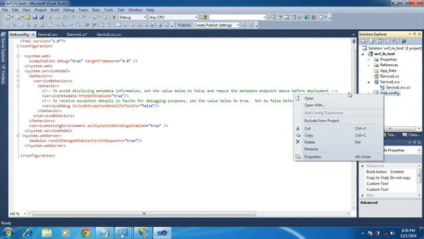Open Windows Explorer folder on taskbar
The height and width of the screenshot is (239, 424).
point(47,233)
